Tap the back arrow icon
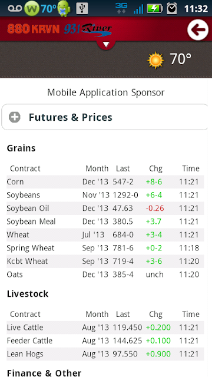 point(198,30)
